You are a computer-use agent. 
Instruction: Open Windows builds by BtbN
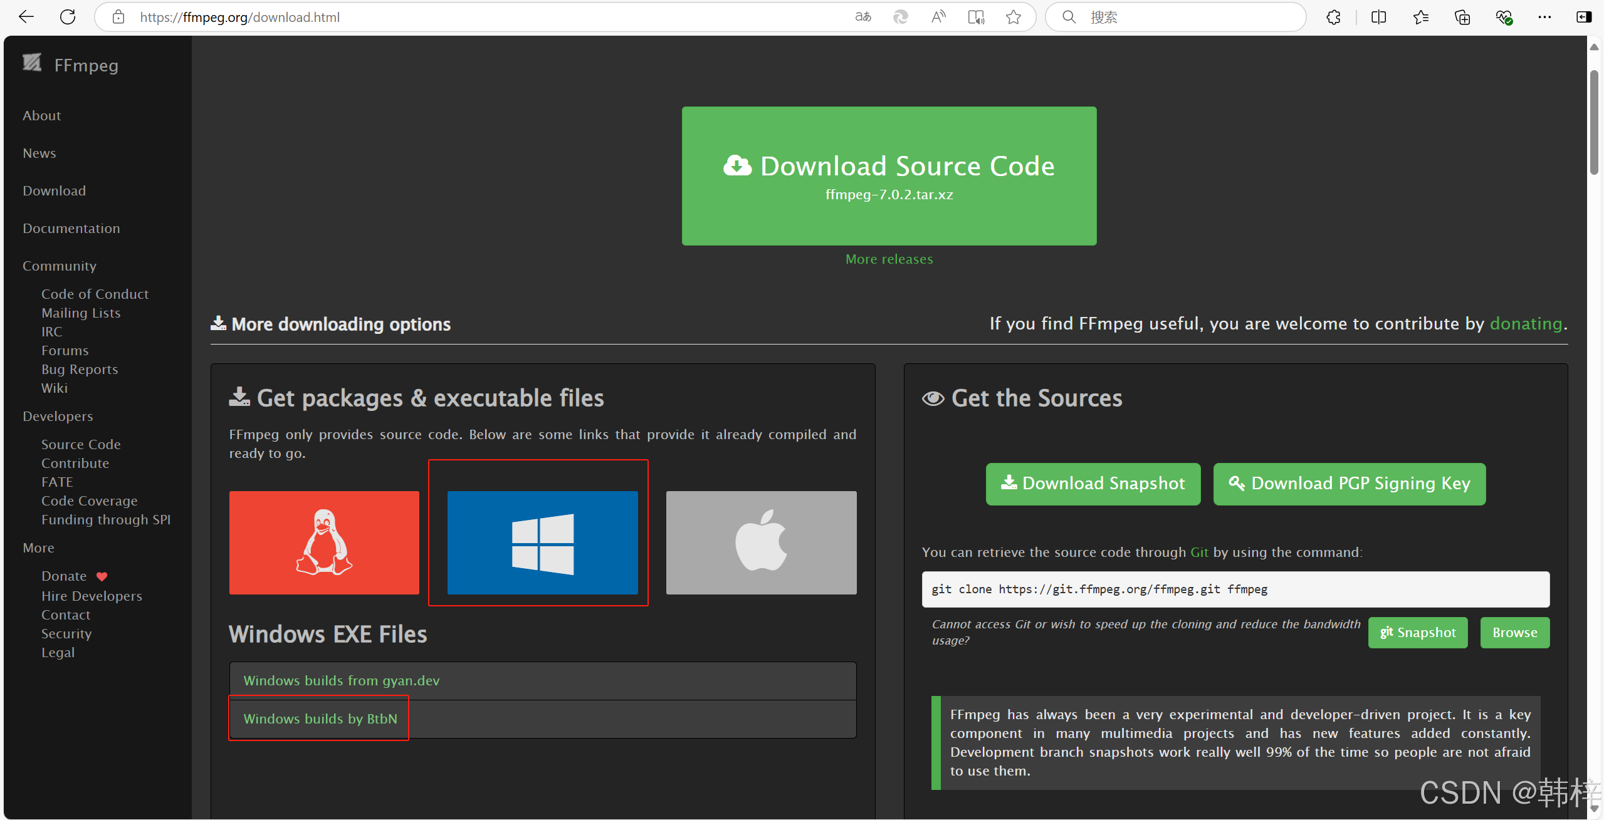coord(320,719)
